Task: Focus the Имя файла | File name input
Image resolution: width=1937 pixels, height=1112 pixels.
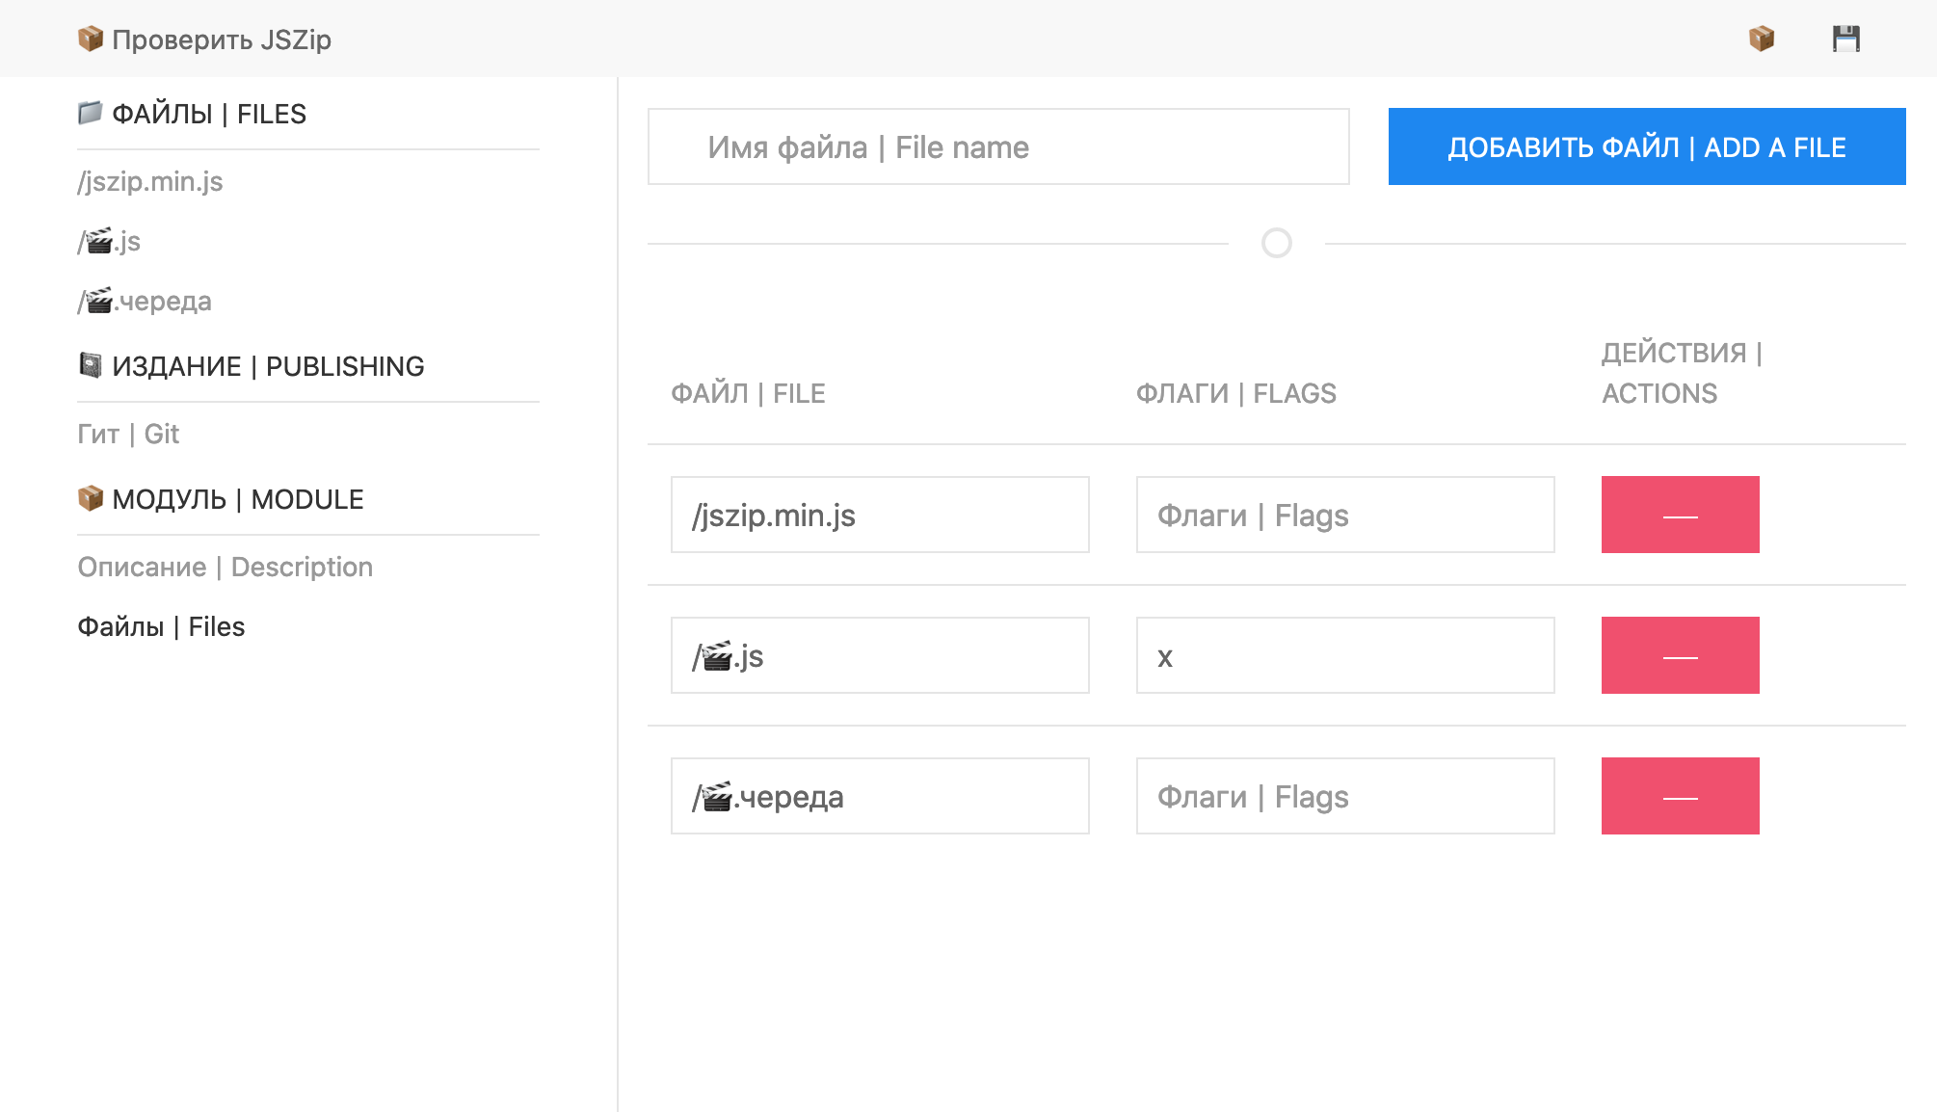Action: click(997, 146)
